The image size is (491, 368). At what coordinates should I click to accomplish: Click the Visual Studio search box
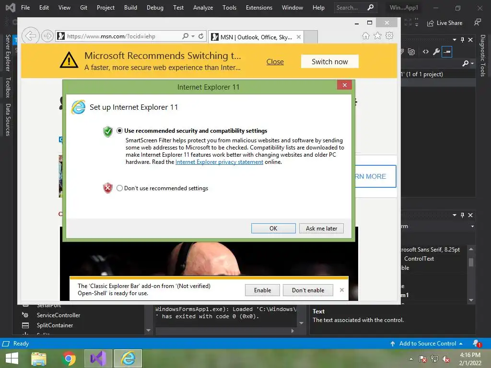[355, 8]
